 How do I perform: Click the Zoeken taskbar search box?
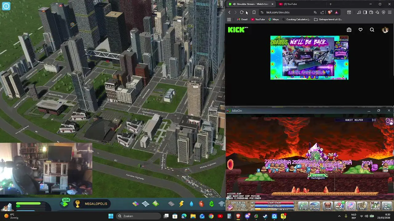pos(139,216)
